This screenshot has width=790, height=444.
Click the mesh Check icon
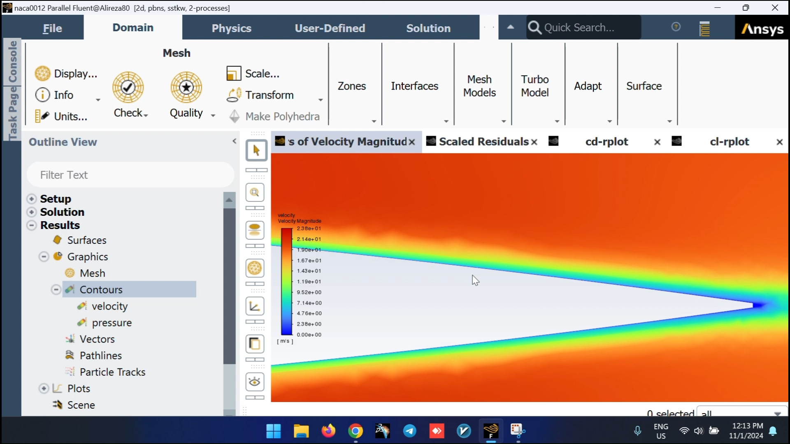[128, 87]
